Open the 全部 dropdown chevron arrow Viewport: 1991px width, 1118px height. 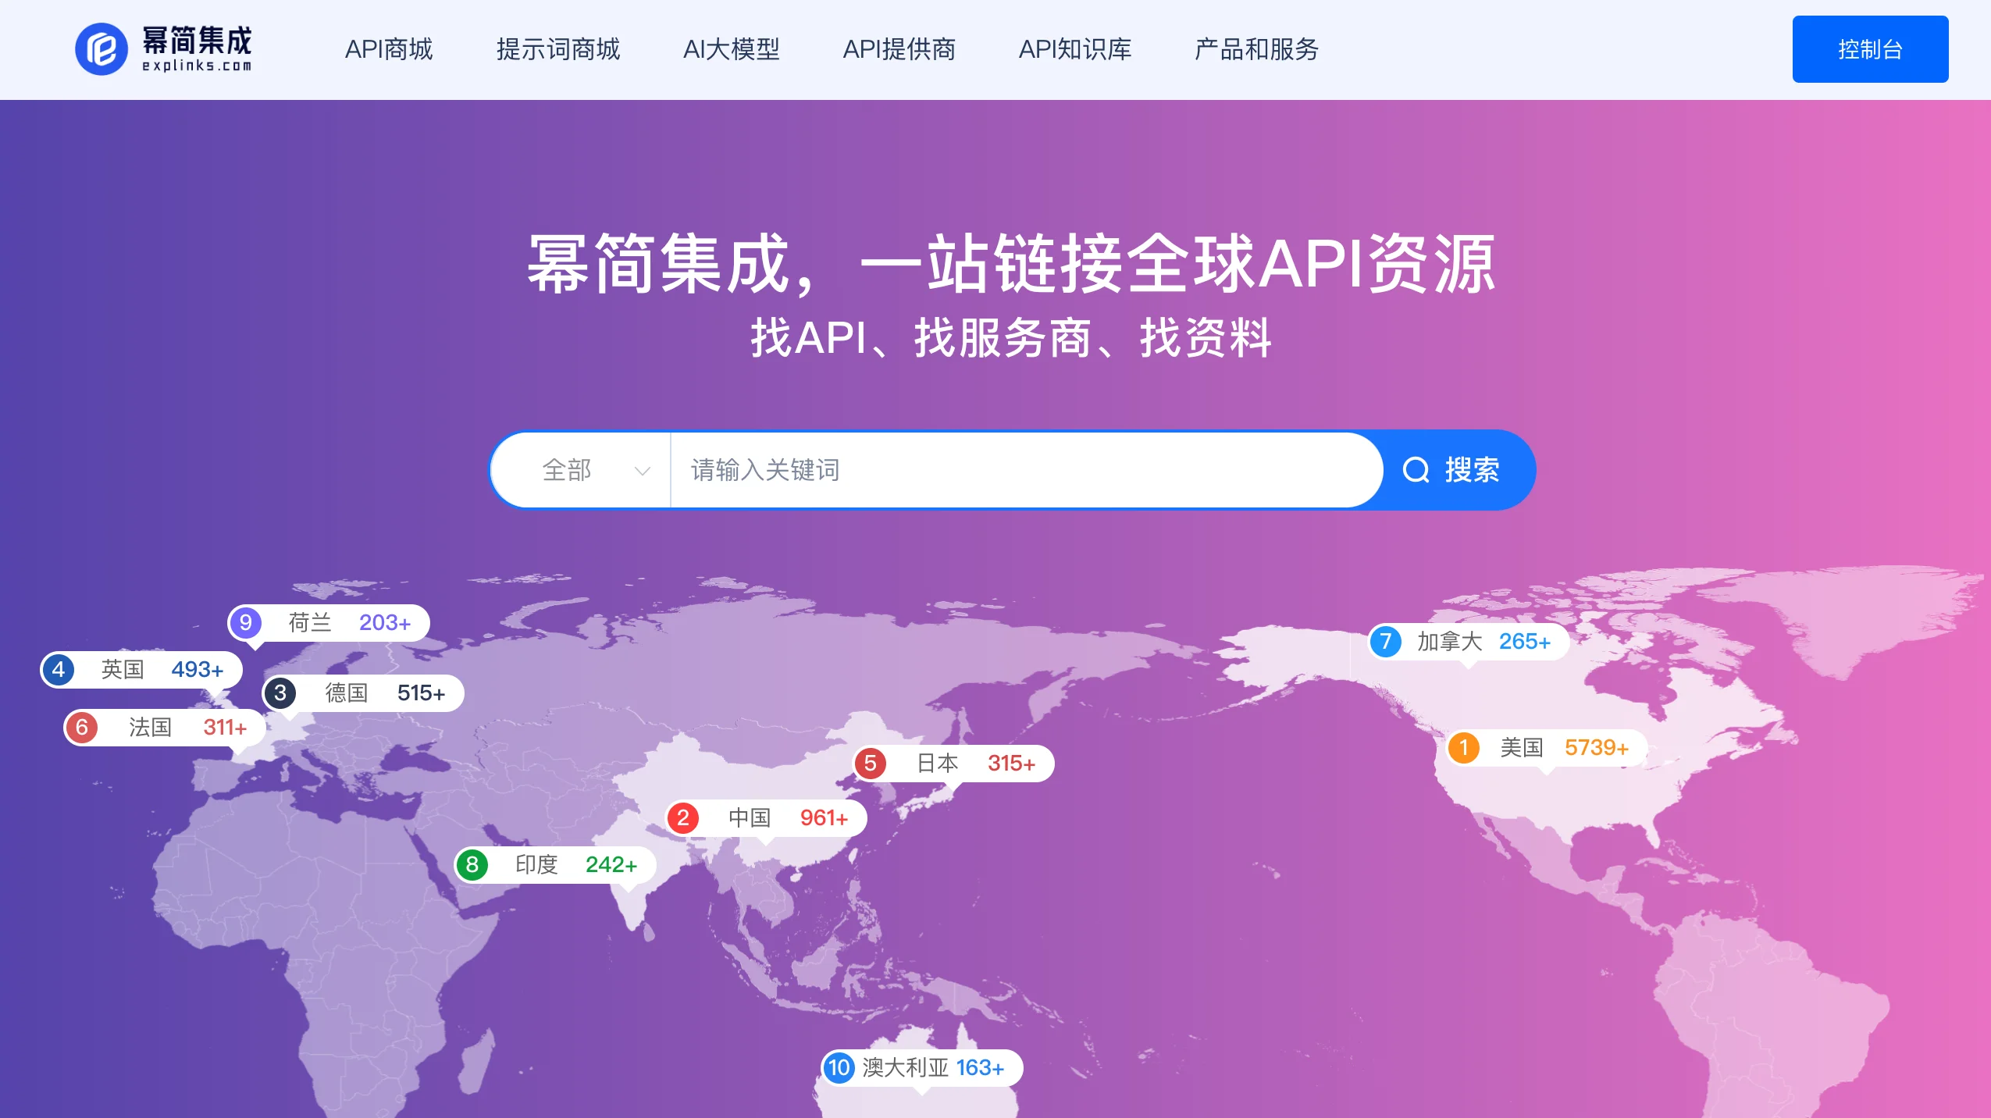click(x=641, y=471)
